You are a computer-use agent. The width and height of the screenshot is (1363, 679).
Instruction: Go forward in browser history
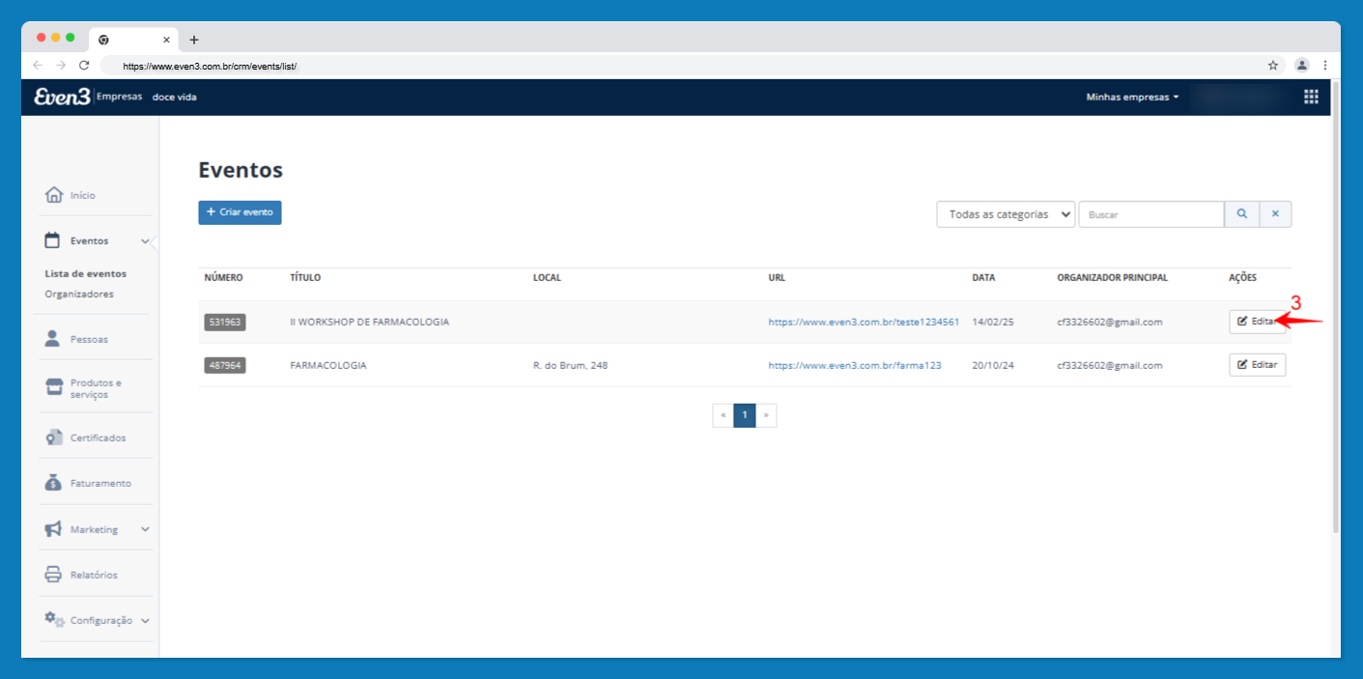tap(60, 66)
